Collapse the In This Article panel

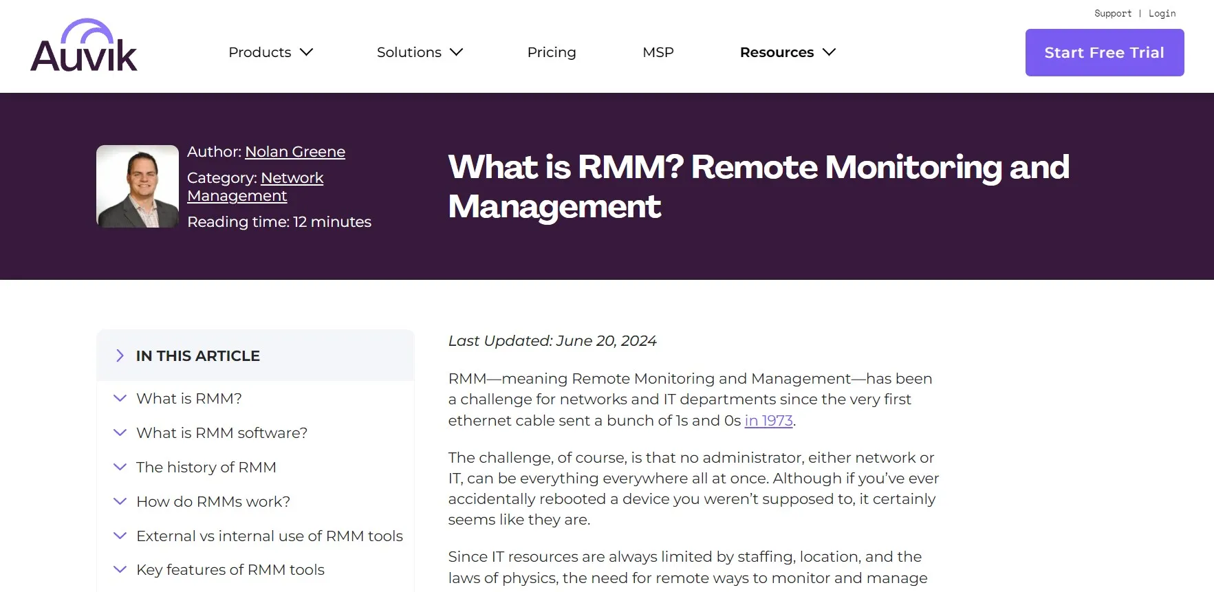255,355
